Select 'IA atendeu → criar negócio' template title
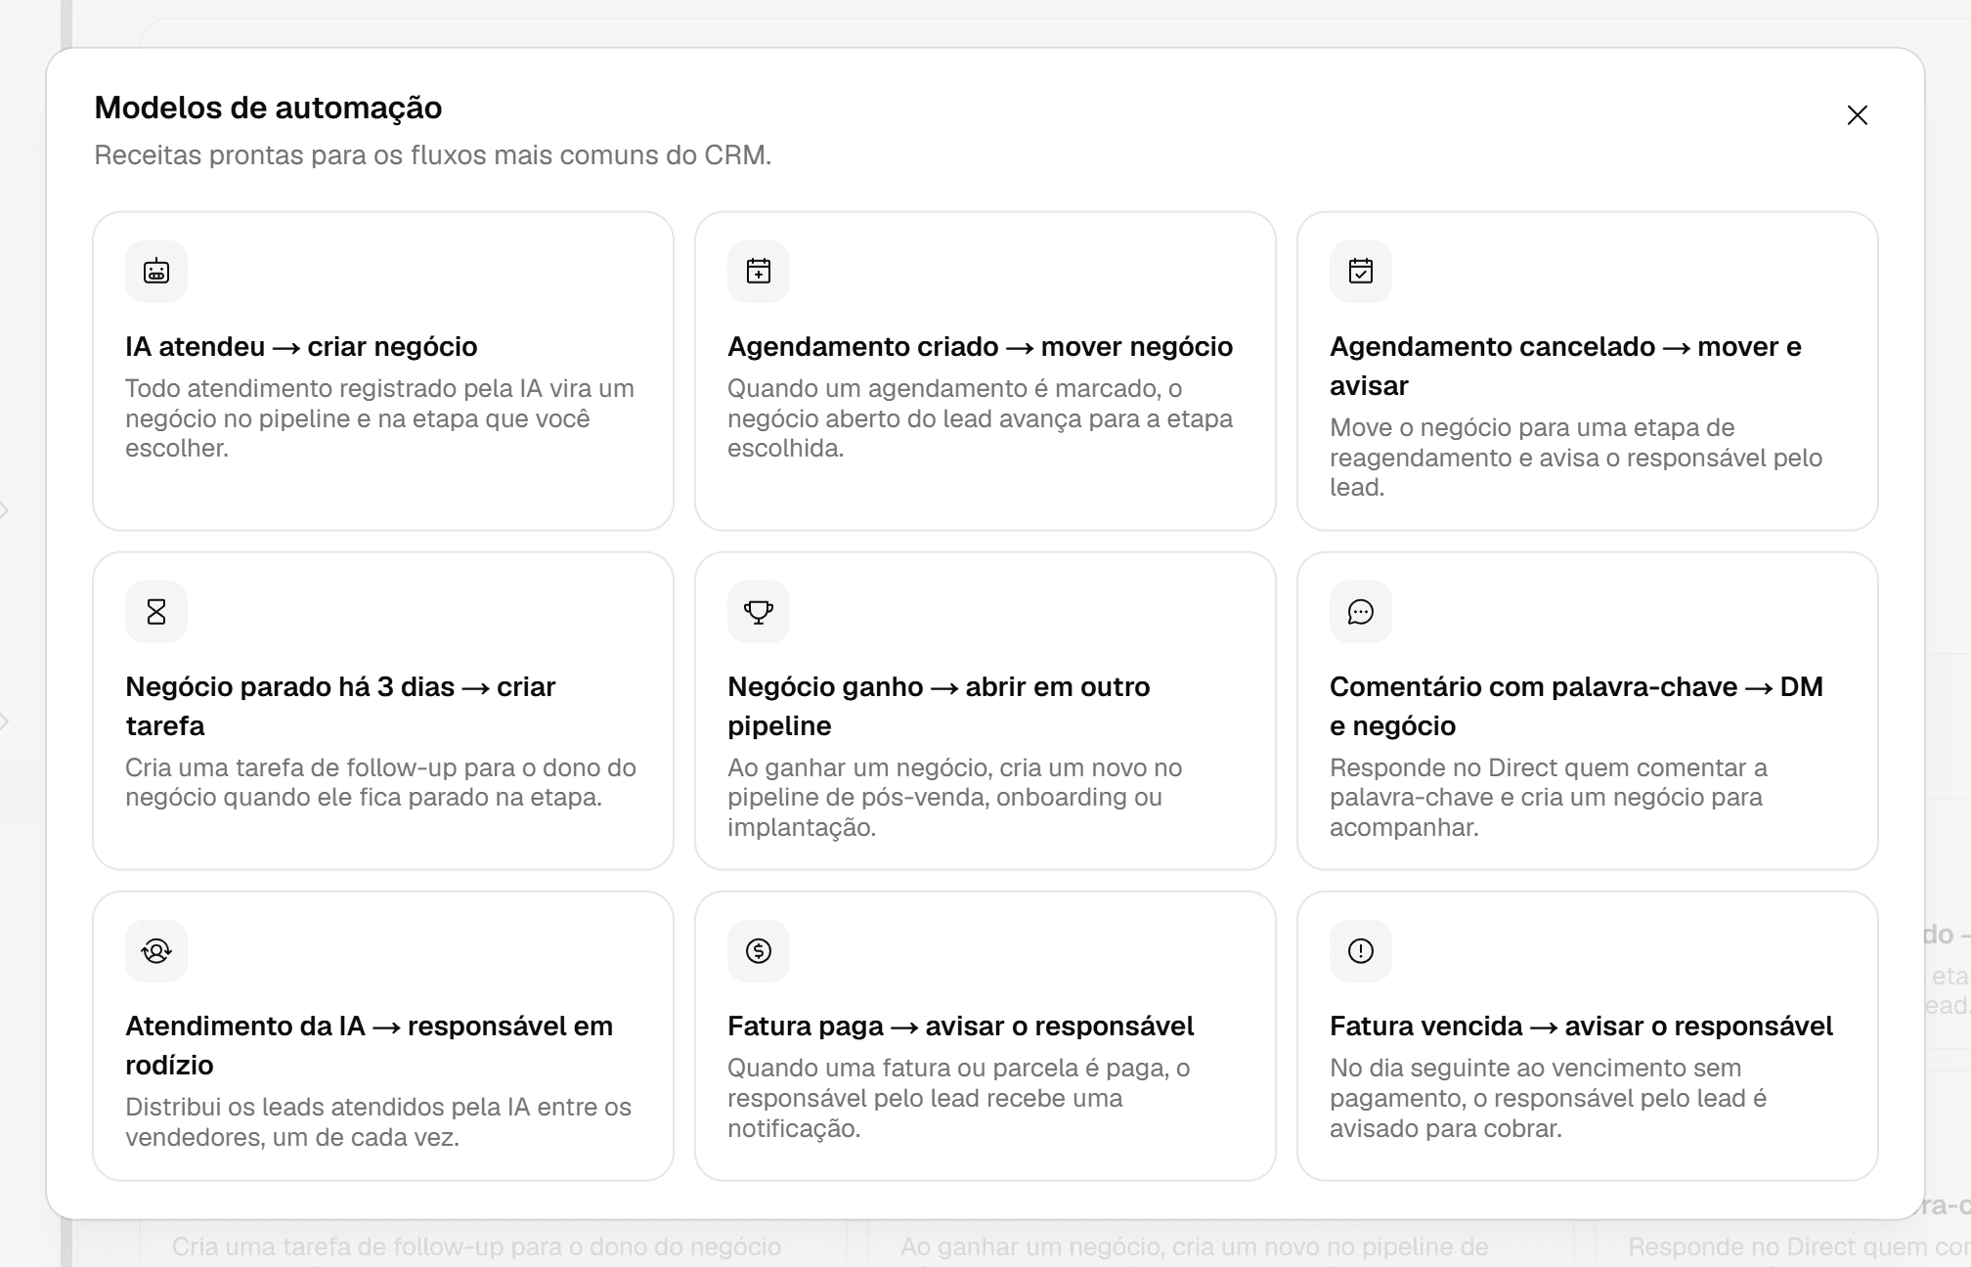 tap(301, 347)
